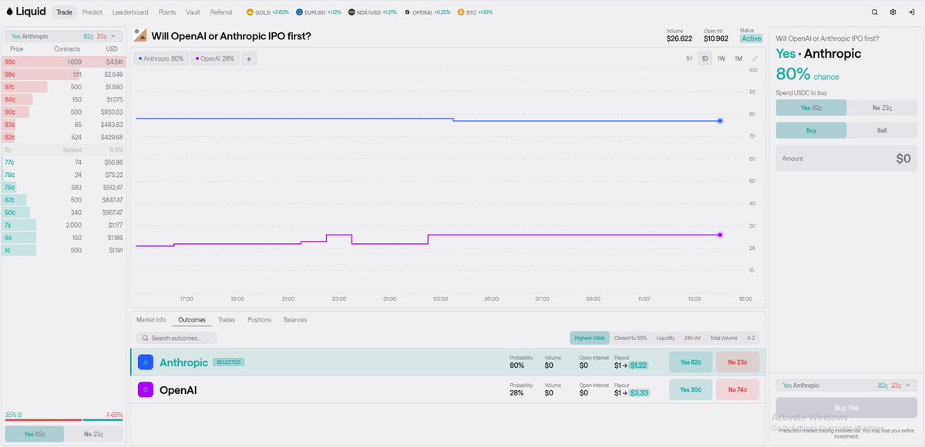The height and width of the screenshot is (447, 925).
Task: Open settings gear icon
Action: coord(893,12)
